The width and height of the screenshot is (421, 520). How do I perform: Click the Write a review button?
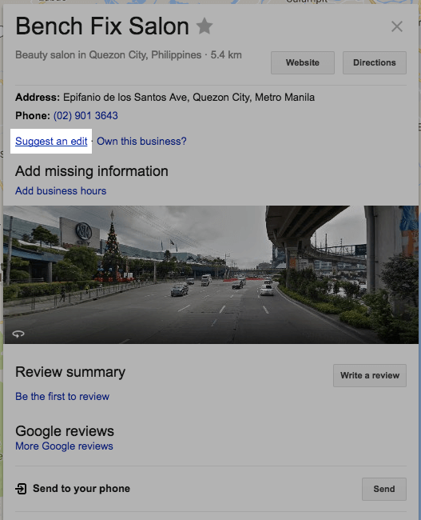[x=370, y=375]
